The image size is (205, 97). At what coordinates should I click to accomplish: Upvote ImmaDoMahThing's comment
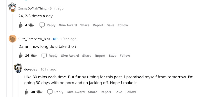coord(20,25)
